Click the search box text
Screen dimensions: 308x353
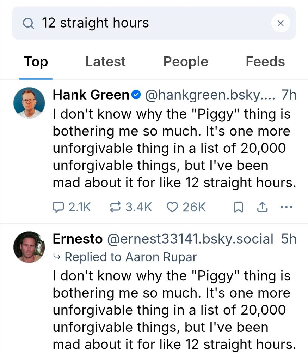click(96, 23)
